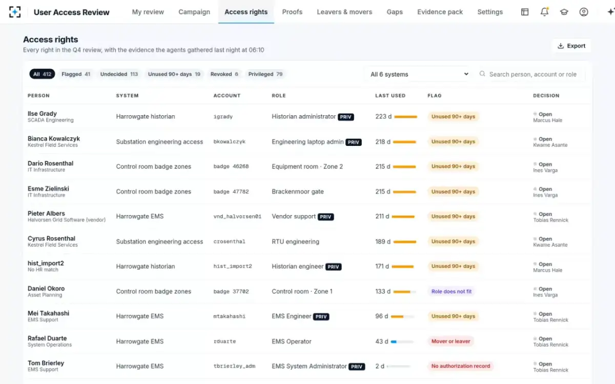Click the Control room · Zone 1 role

[x=302, y=291]
